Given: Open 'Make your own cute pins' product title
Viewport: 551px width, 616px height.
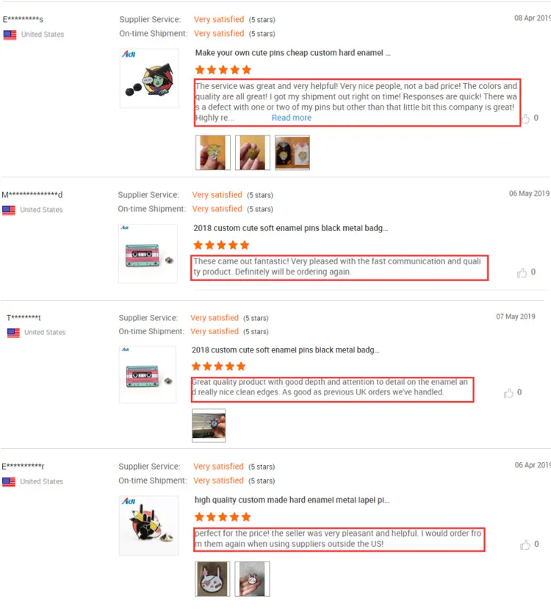Looking at the screenshot, I should [292, 53].
